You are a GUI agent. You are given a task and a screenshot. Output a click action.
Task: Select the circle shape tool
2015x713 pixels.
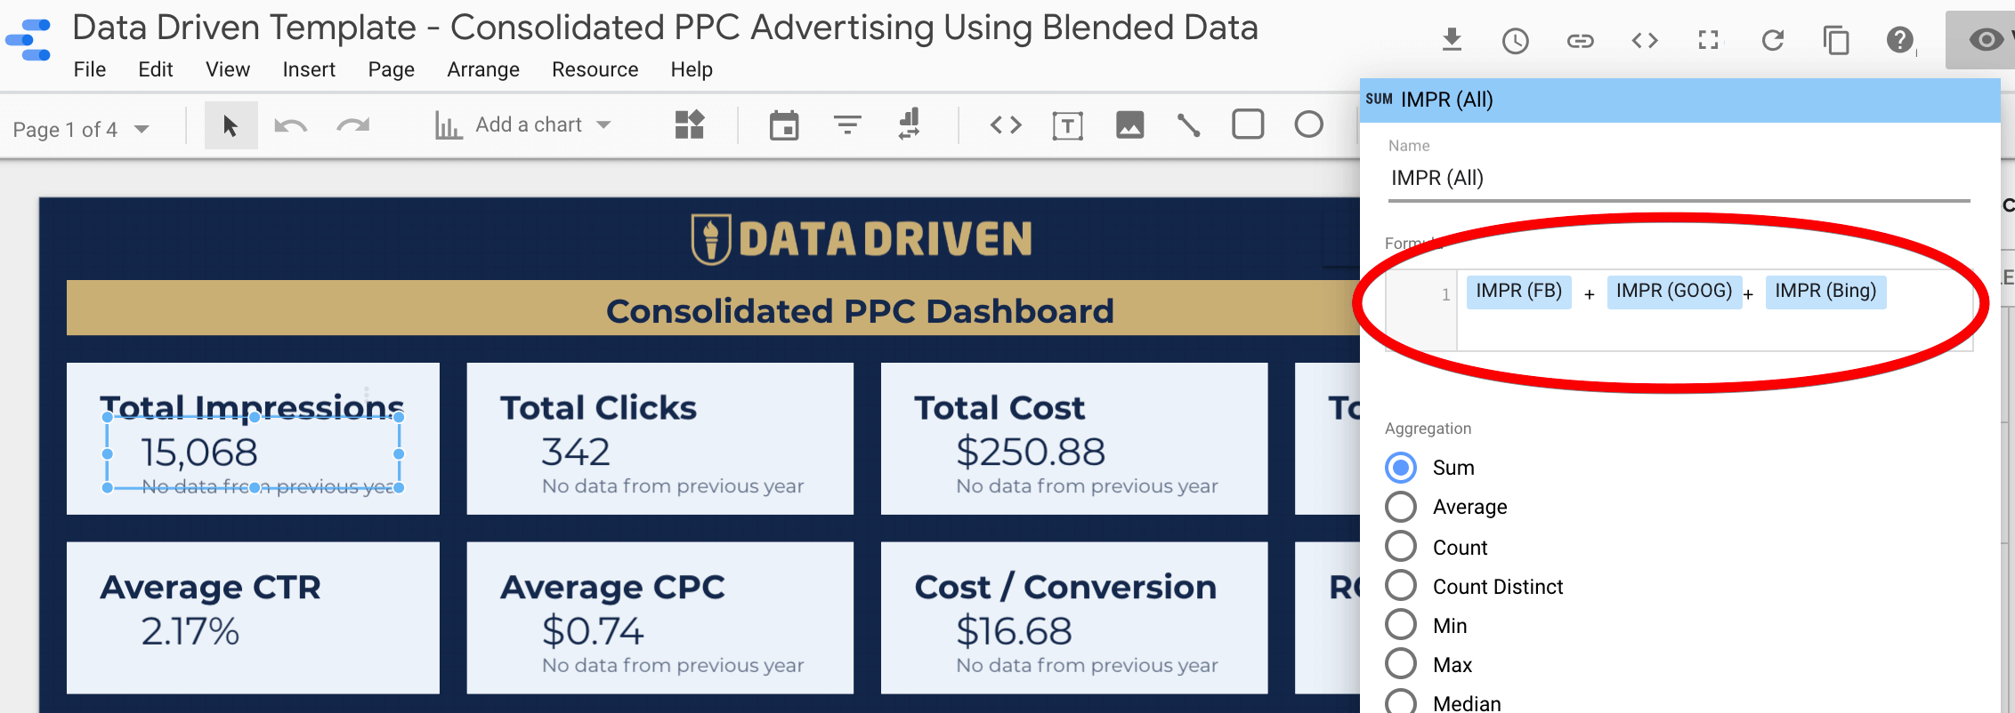pos(1308,124)
